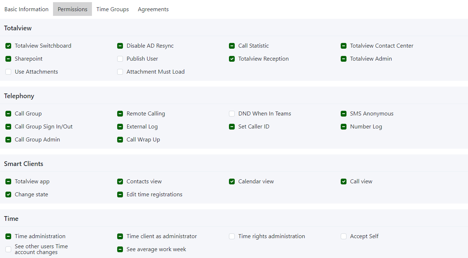This screenshot has width=468, height=258.
Task: Uncheck the Contacts view checkbox
Action: coord(120,182)
